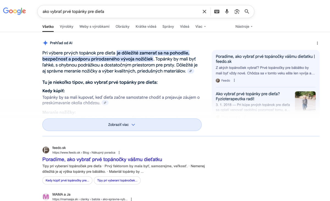The width and height of the screenshot is (330, 201).
Task: Click the 'Prehľad od AI' label
Action: pos(61,43)
